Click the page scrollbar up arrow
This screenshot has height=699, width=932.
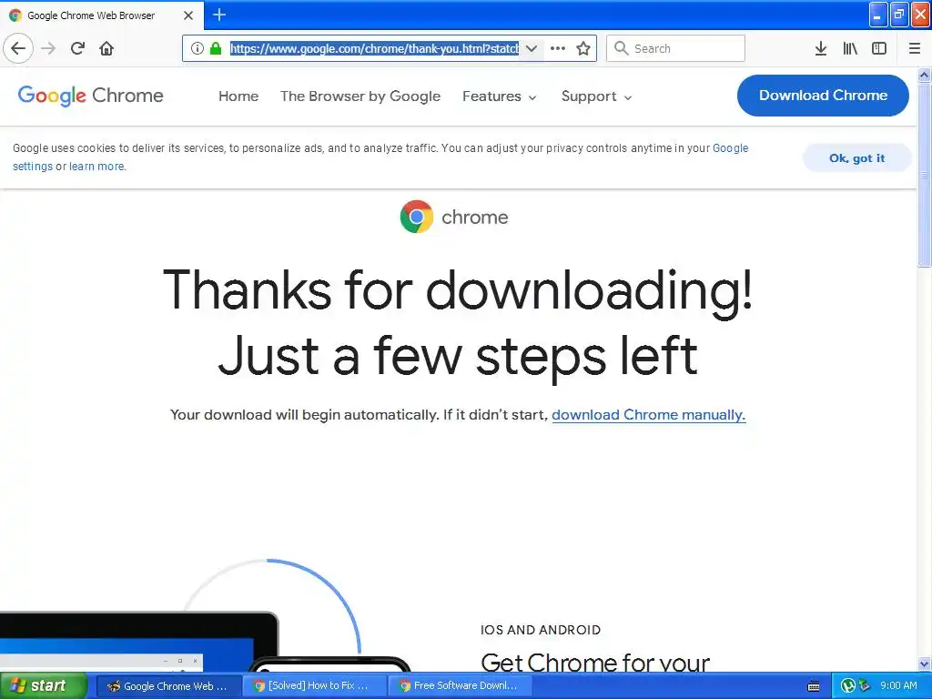pyautogui.click(x=924, y=75)
